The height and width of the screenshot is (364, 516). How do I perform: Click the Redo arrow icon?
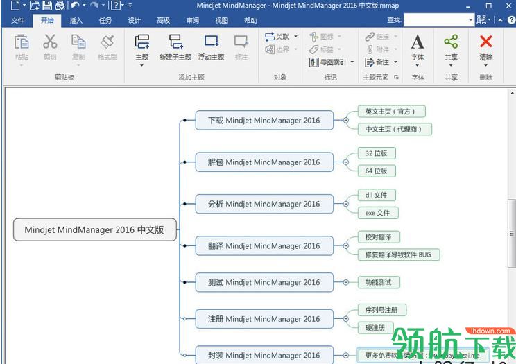tap(94, 5)
